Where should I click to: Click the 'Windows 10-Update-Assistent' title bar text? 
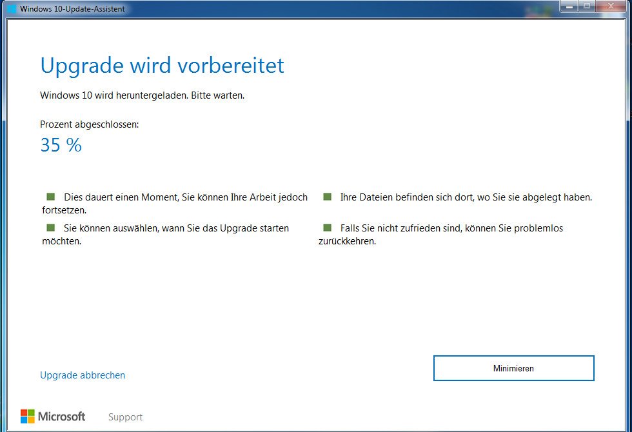point(72,9)
